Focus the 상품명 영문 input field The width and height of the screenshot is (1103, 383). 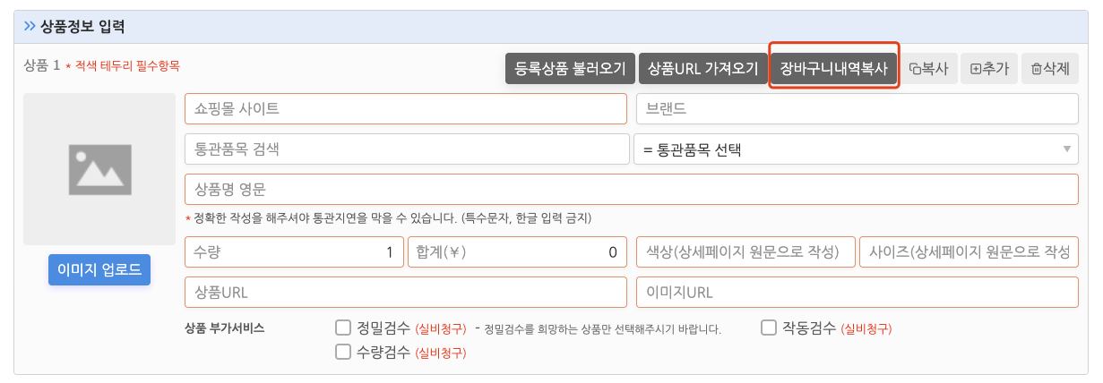coord(631,190)
